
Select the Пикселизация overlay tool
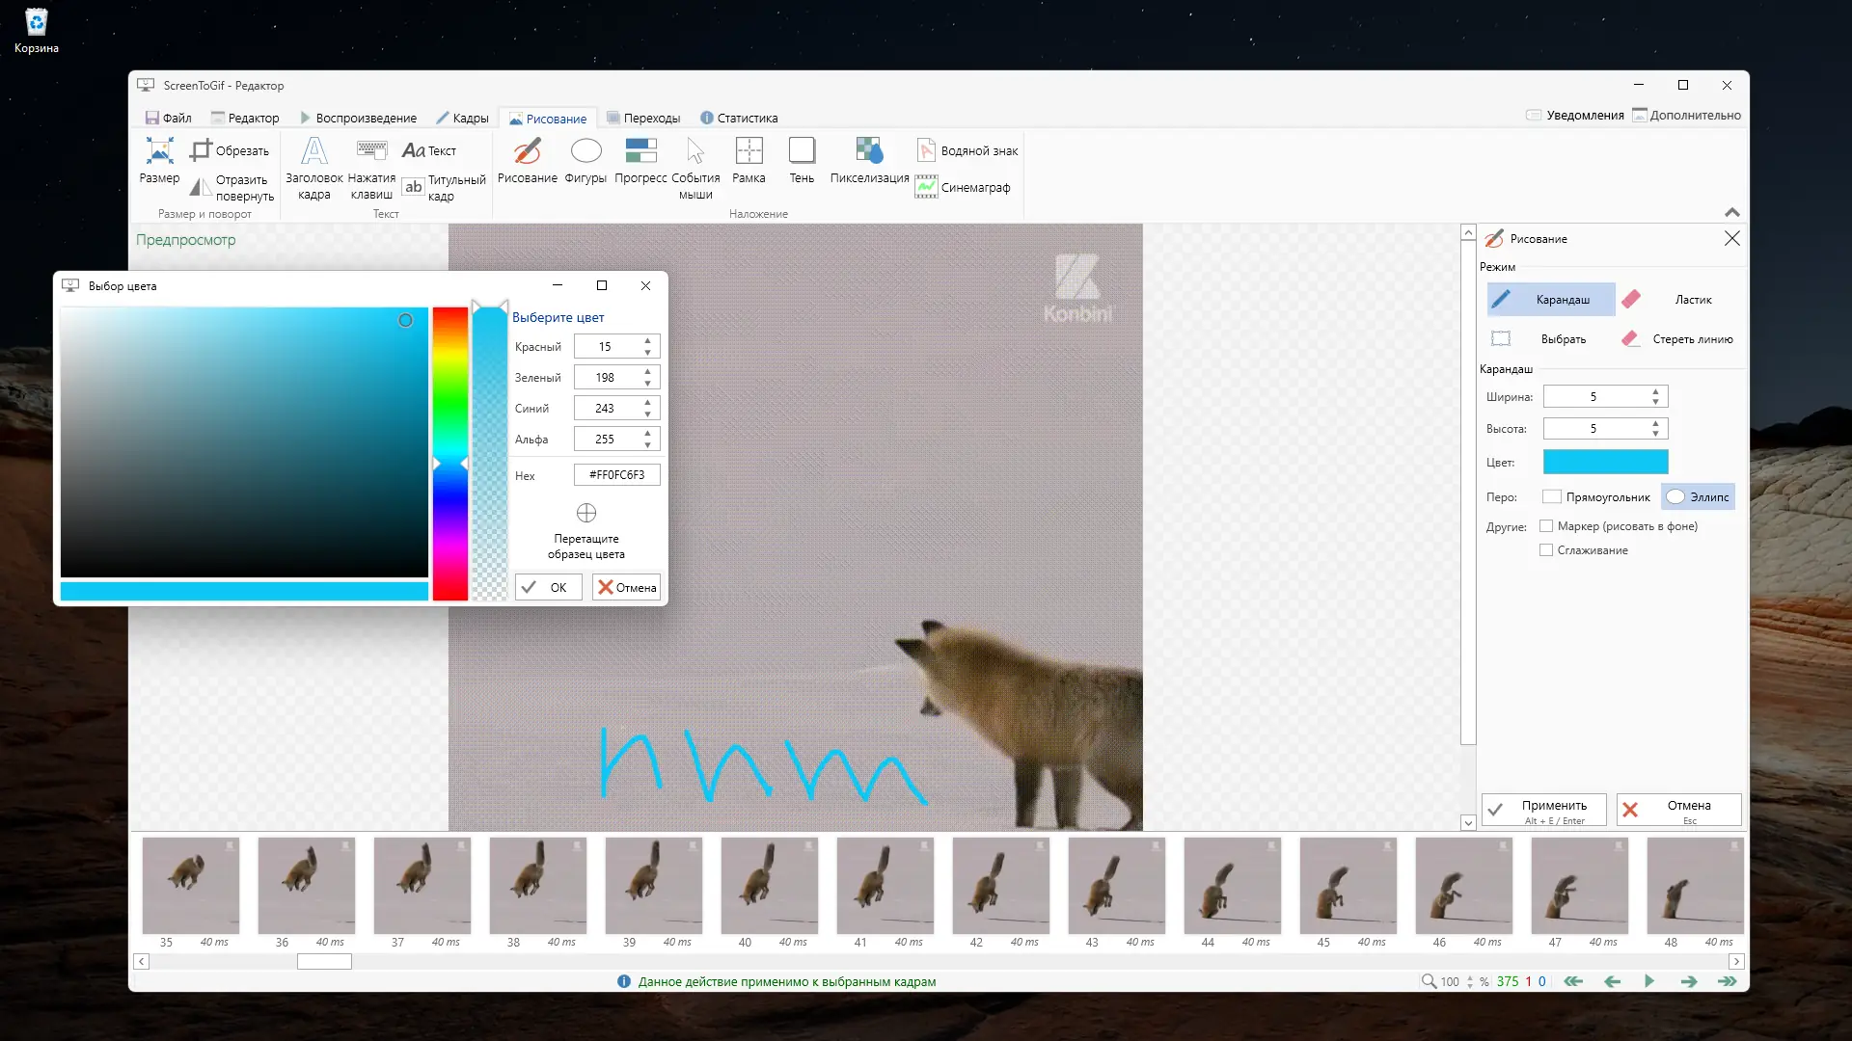(868, 160)
